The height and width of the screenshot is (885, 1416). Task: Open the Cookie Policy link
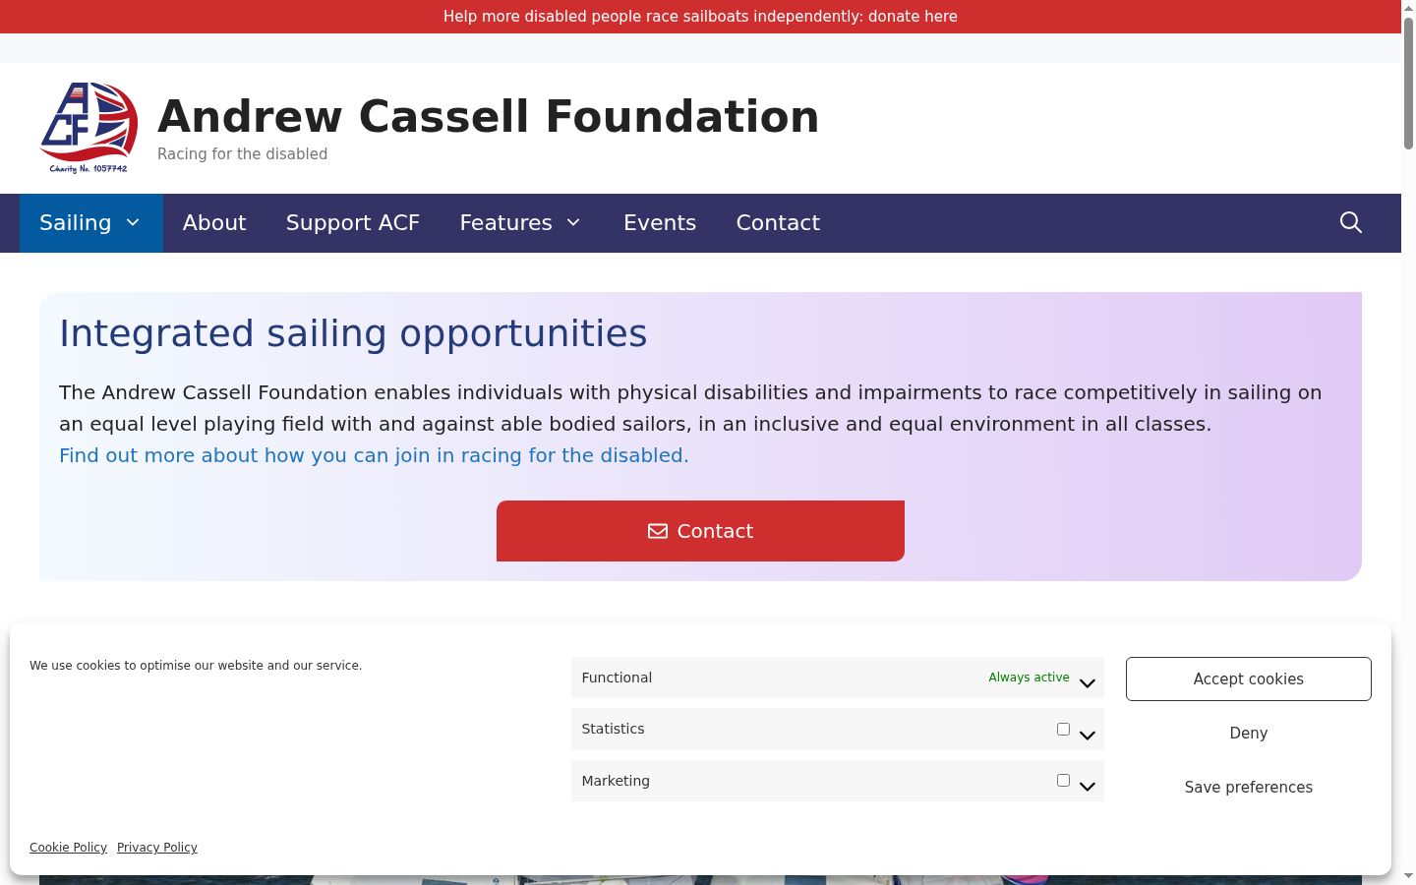tap(68, 848)
